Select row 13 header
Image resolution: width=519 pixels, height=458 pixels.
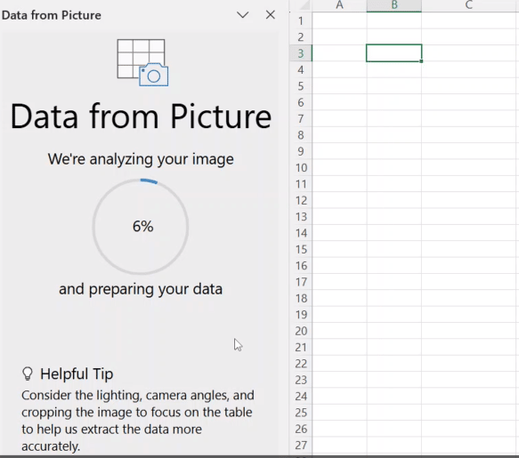coord(301,217)
